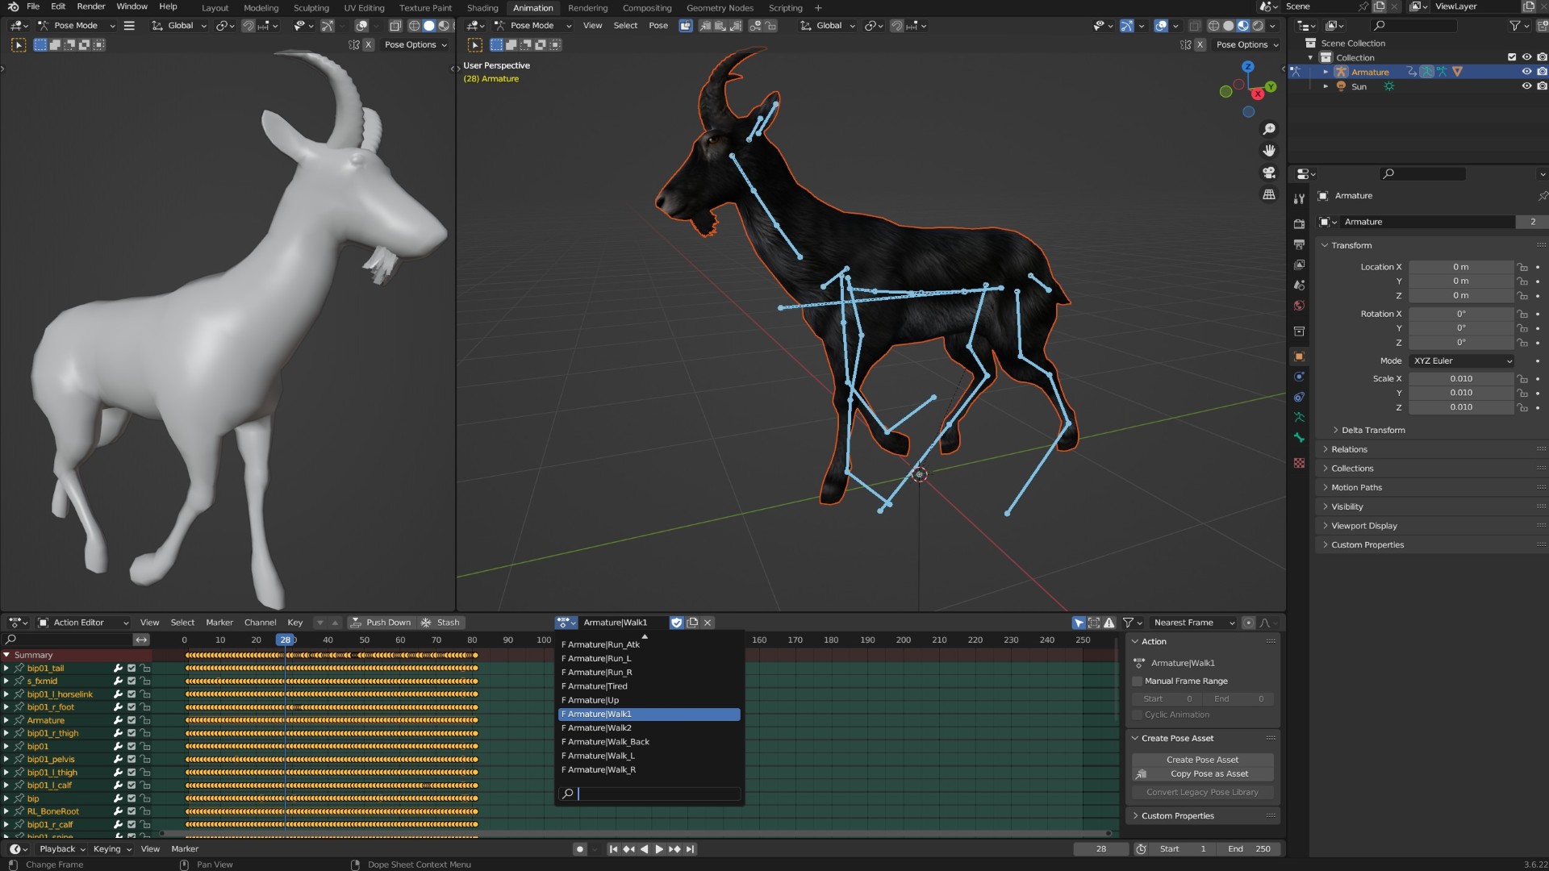Open the Object Constraints properties tab
The image size is (1549, 871).
pos(1299,397)
